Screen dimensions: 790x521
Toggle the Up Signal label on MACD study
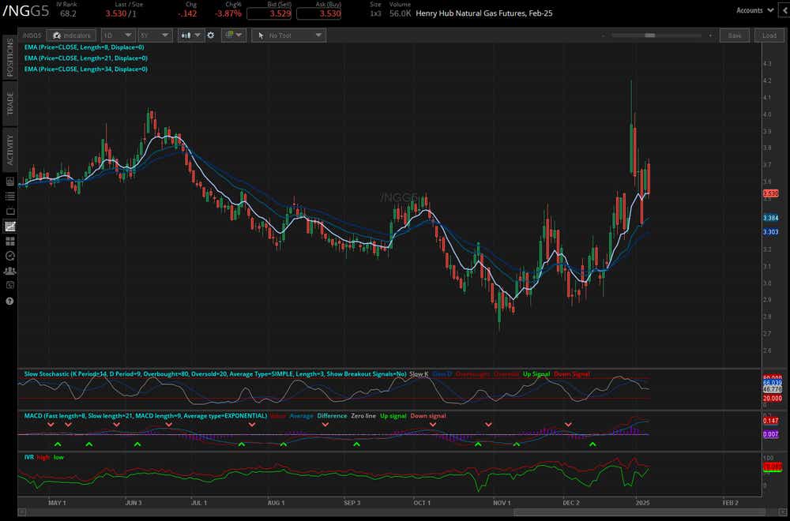(x=393, y=416)
